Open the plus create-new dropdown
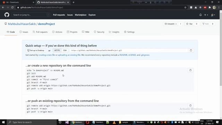The width and height of the screenshot is (222, 125). 206,15
